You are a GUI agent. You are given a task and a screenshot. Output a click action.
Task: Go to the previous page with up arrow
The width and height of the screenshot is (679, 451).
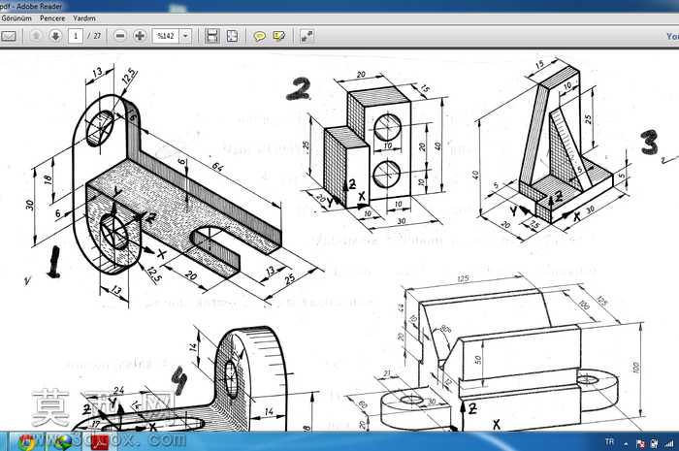36,36
